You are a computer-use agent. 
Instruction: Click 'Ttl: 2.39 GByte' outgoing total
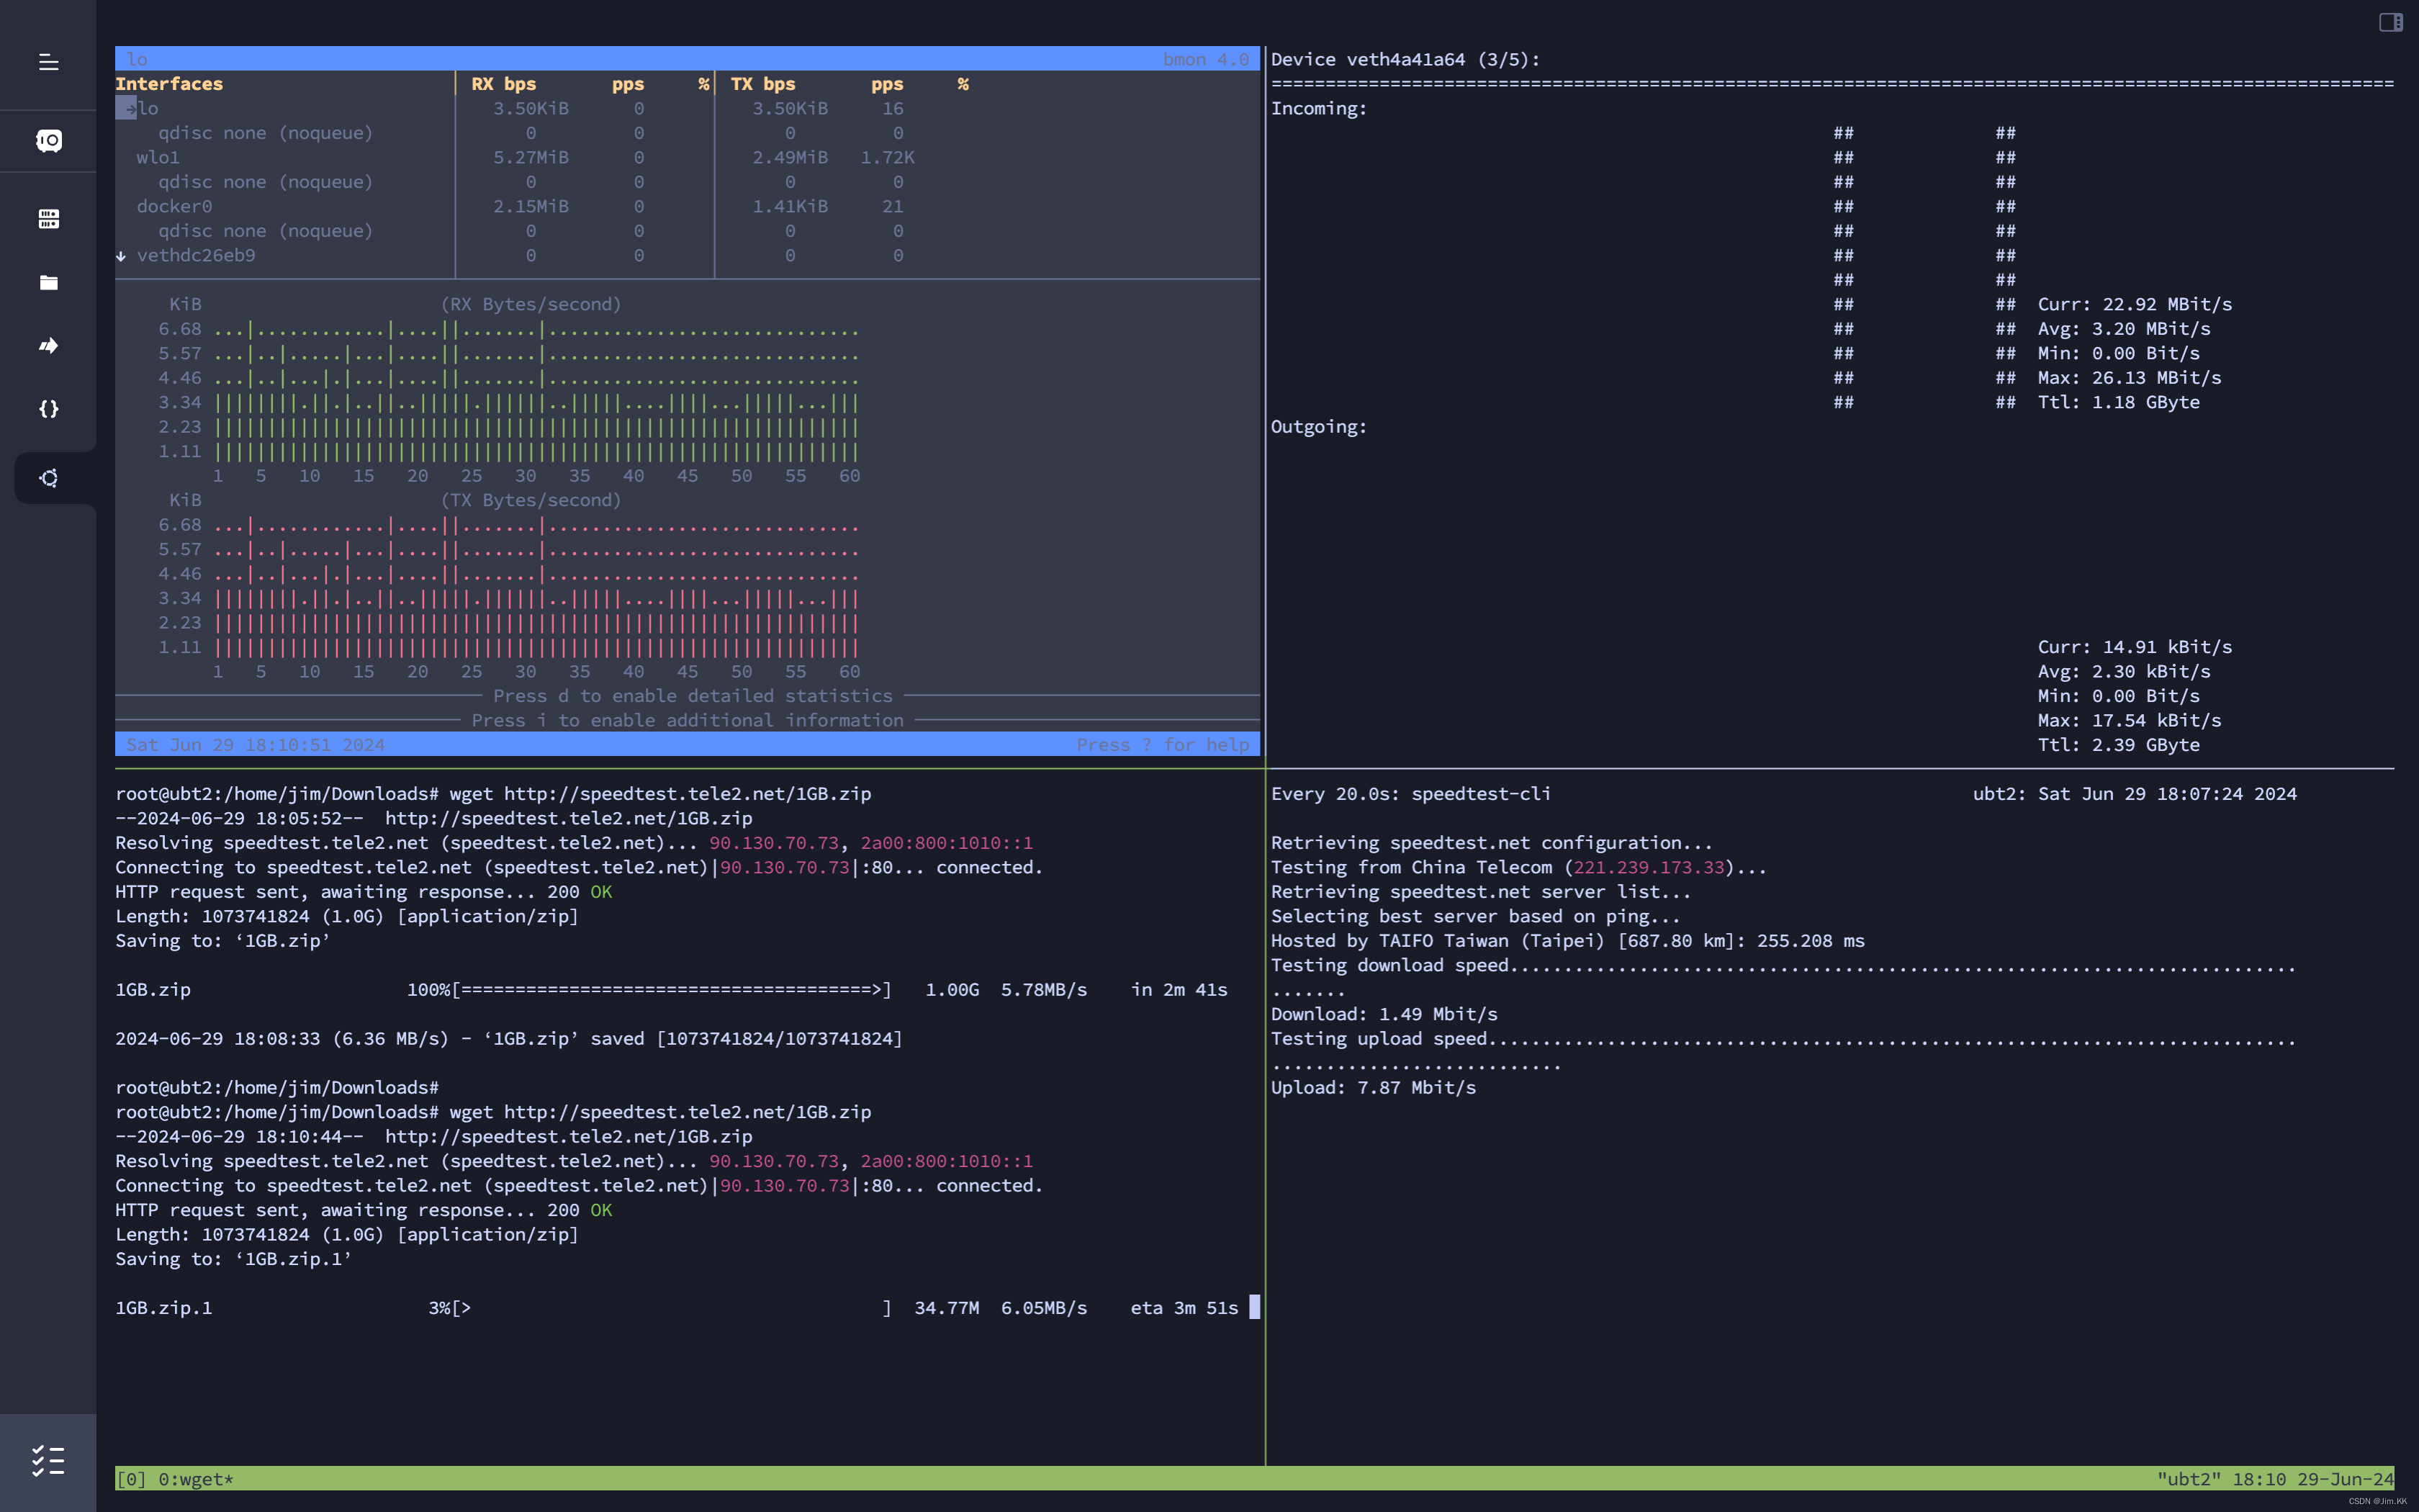(2119, 745)
